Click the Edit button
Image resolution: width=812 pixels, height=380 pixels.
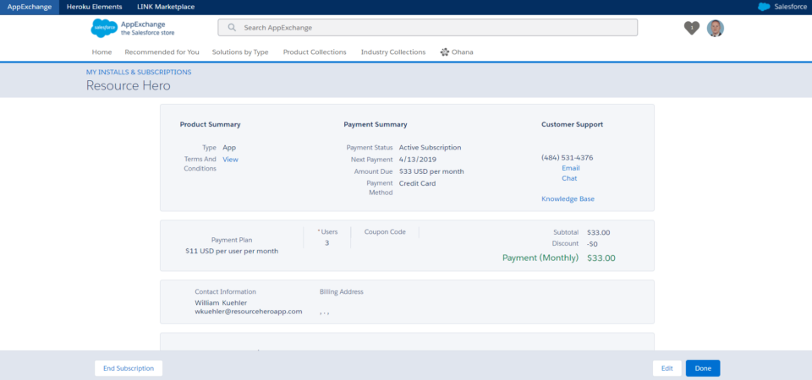[x=667, y=368]
